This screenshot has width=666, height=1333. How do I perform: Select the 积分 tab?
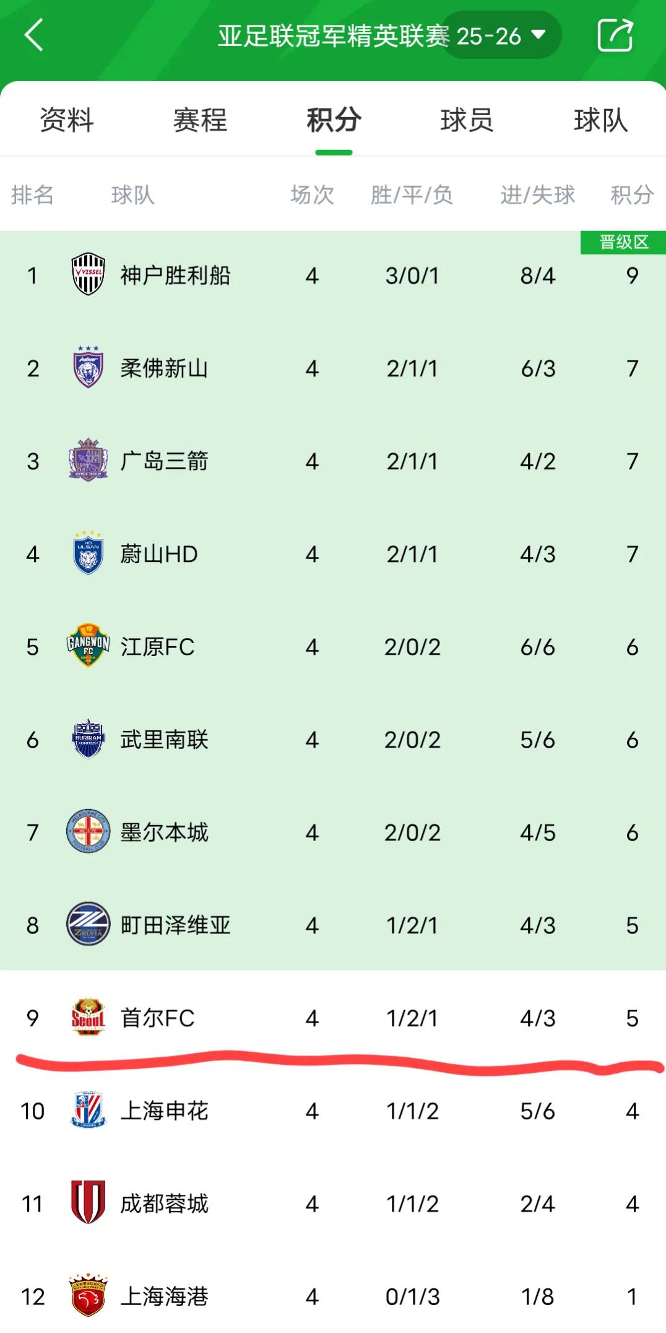(334, 120)
